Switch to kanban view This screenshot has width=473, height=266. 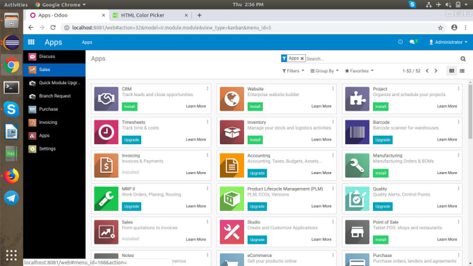(451, 70)
